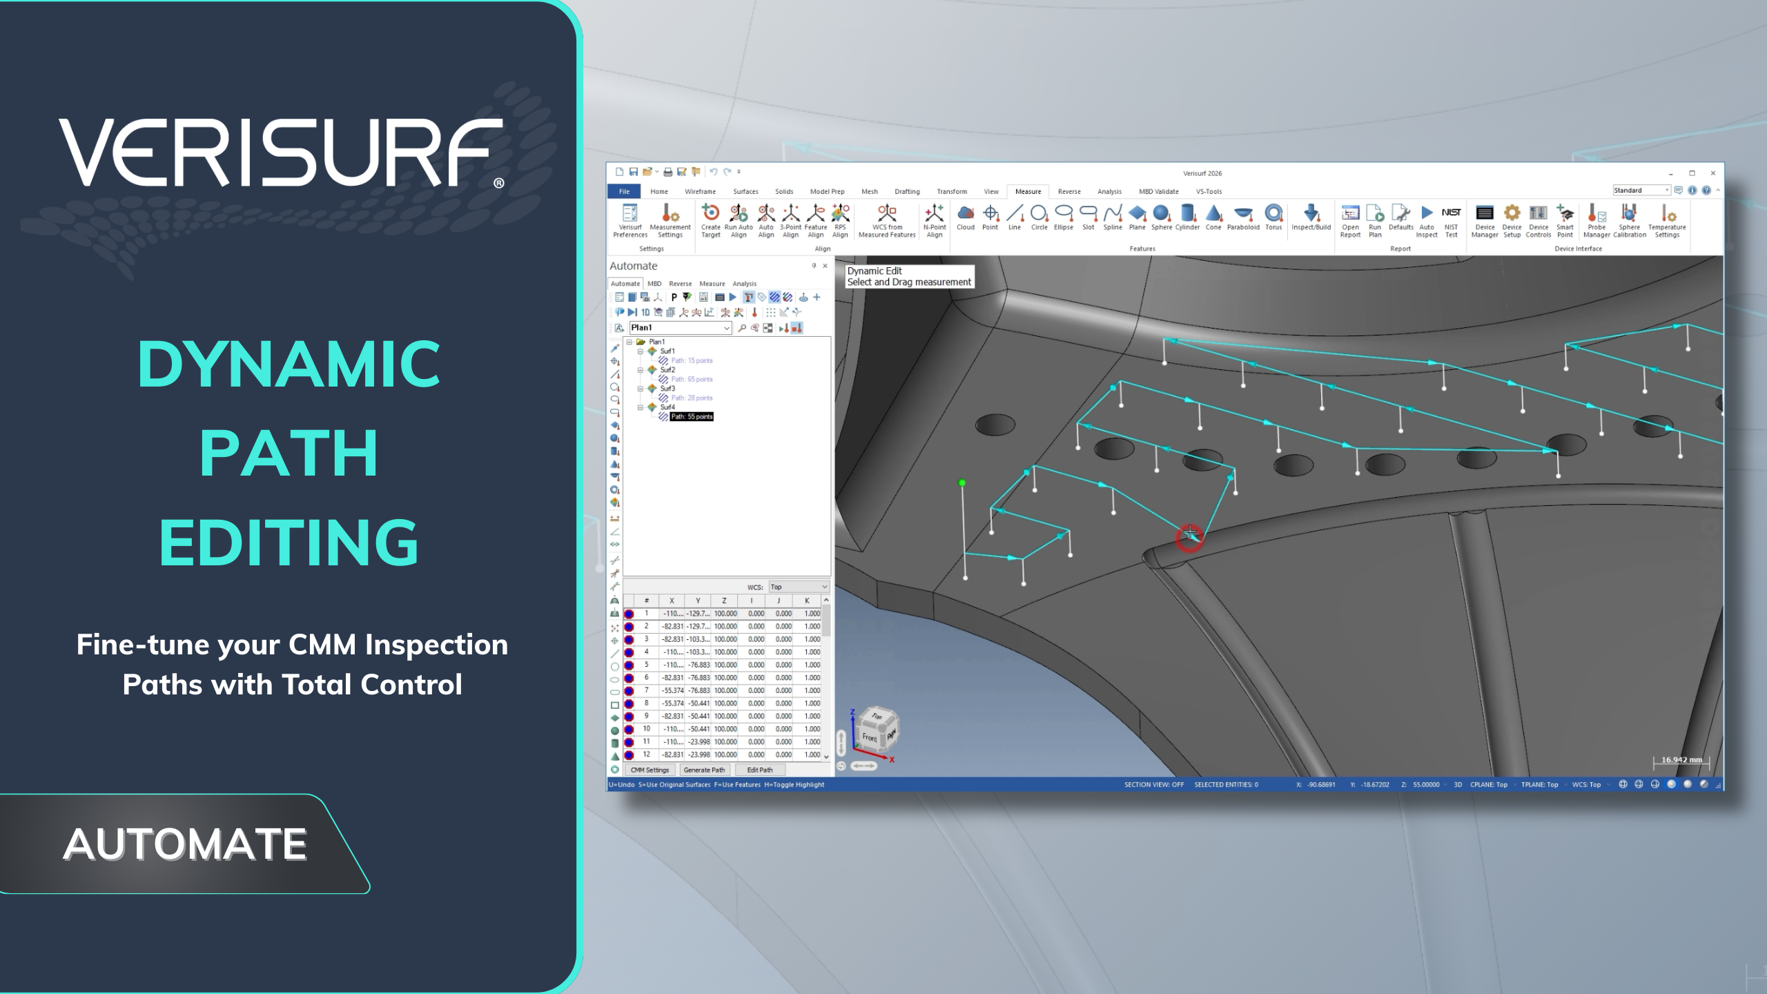Collapse the Surf3 tree node

[x=640, y=389]
